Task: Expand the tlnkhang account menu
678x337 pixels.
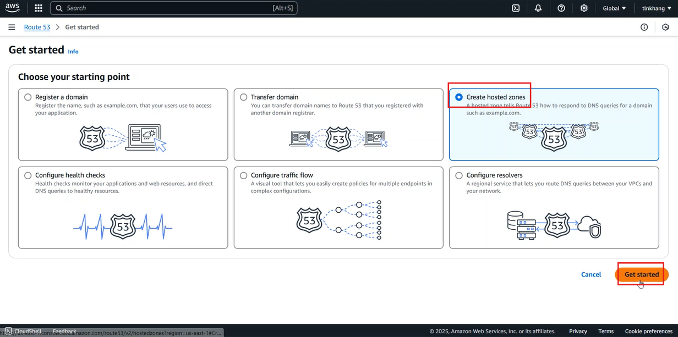Action: coord(657,8)
